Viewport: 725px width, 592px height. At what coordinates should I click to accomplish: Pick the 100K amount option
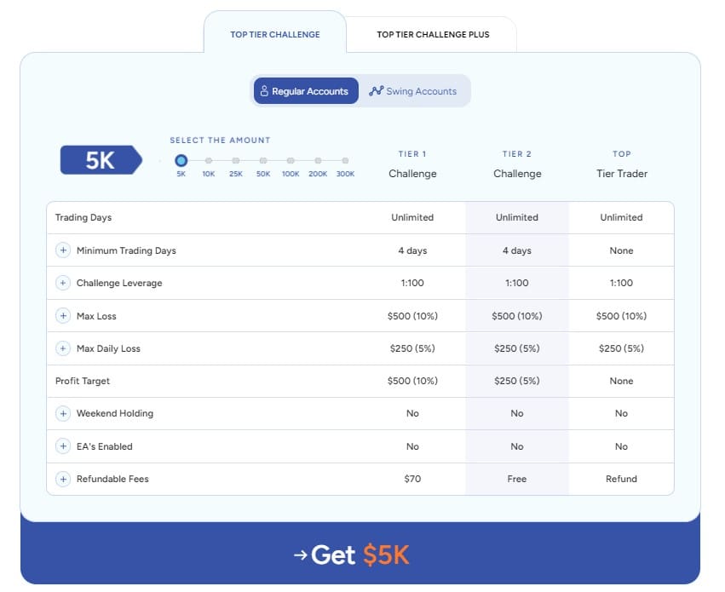point(291,160)
